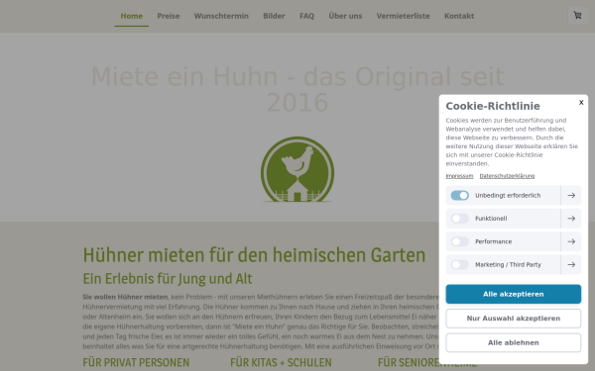Image resolution: width=595 pixels, height=371 pixels.
Task: Expand Marketing / Third Party details arrow
Action: point(571,264)
